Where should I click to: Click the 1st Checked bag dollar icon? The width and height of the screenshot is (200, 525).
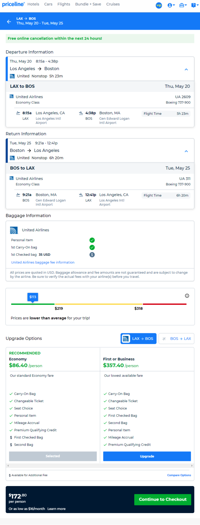(x=92, y=255)
